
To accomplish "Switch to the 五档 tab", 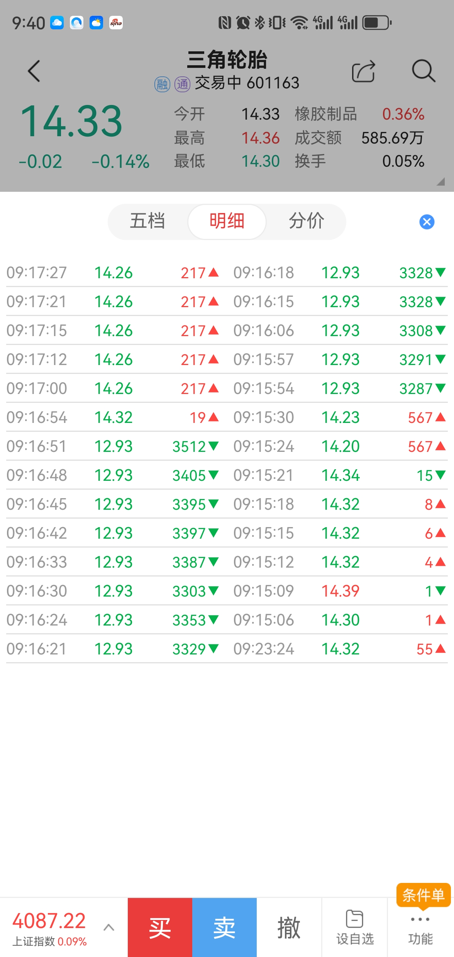I will tap(147, 221).
